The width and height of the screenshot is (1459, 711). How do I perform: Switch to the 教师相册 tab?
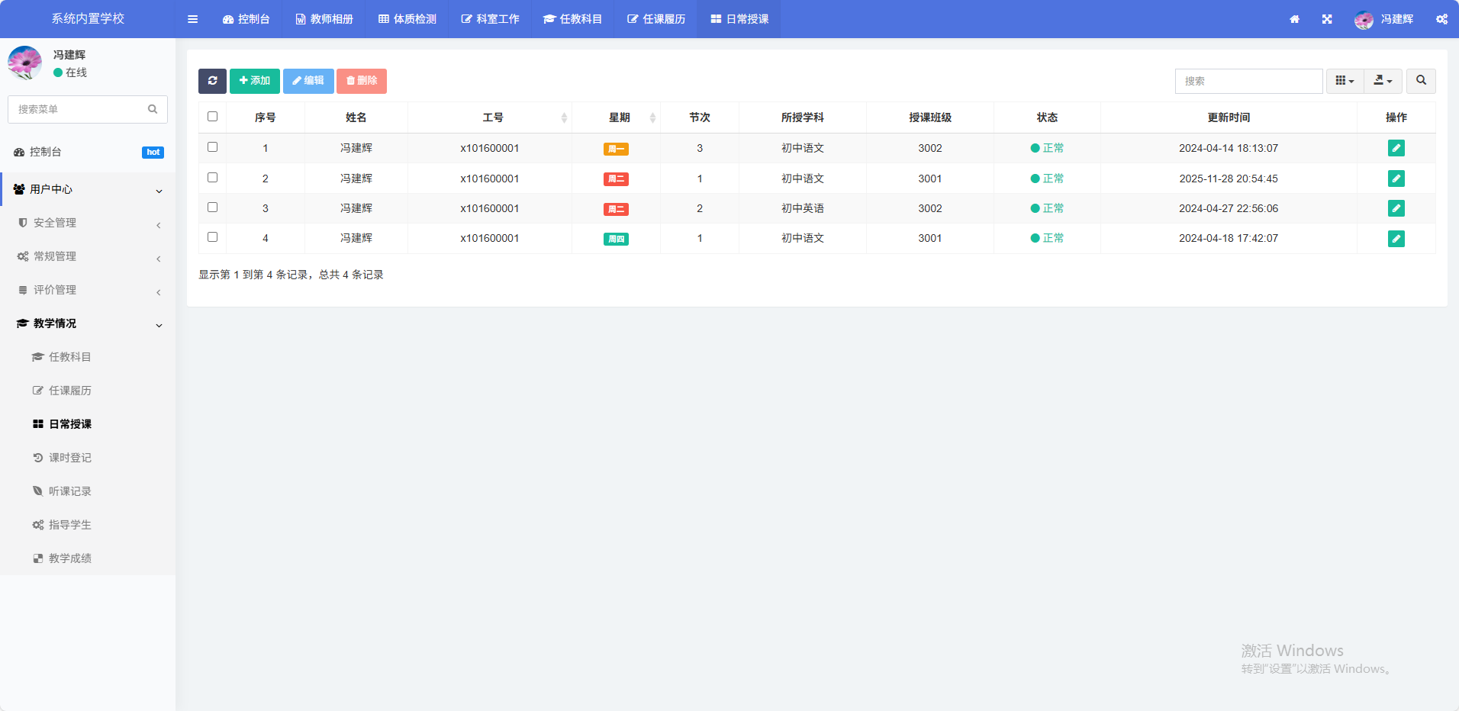pos(324,19)
